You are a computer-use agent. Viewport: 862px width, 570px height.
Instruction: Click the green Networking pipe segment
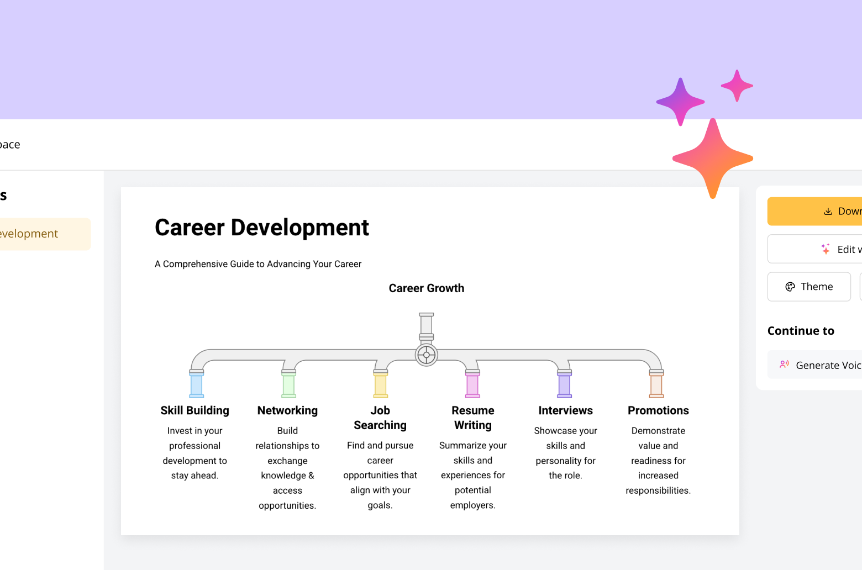click(288, 384)
